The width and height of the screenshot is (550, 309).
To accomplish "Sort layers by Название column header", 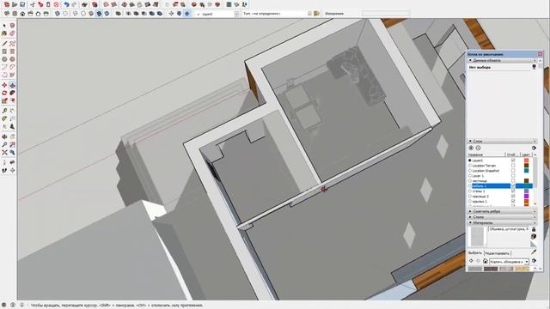I will (486, 154).
